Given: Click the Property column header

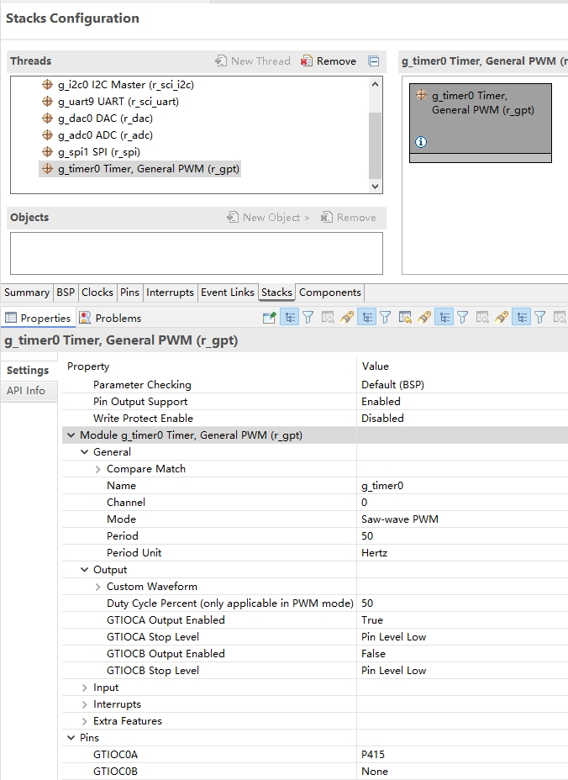Looking at the screenshot, I should 88,366.
